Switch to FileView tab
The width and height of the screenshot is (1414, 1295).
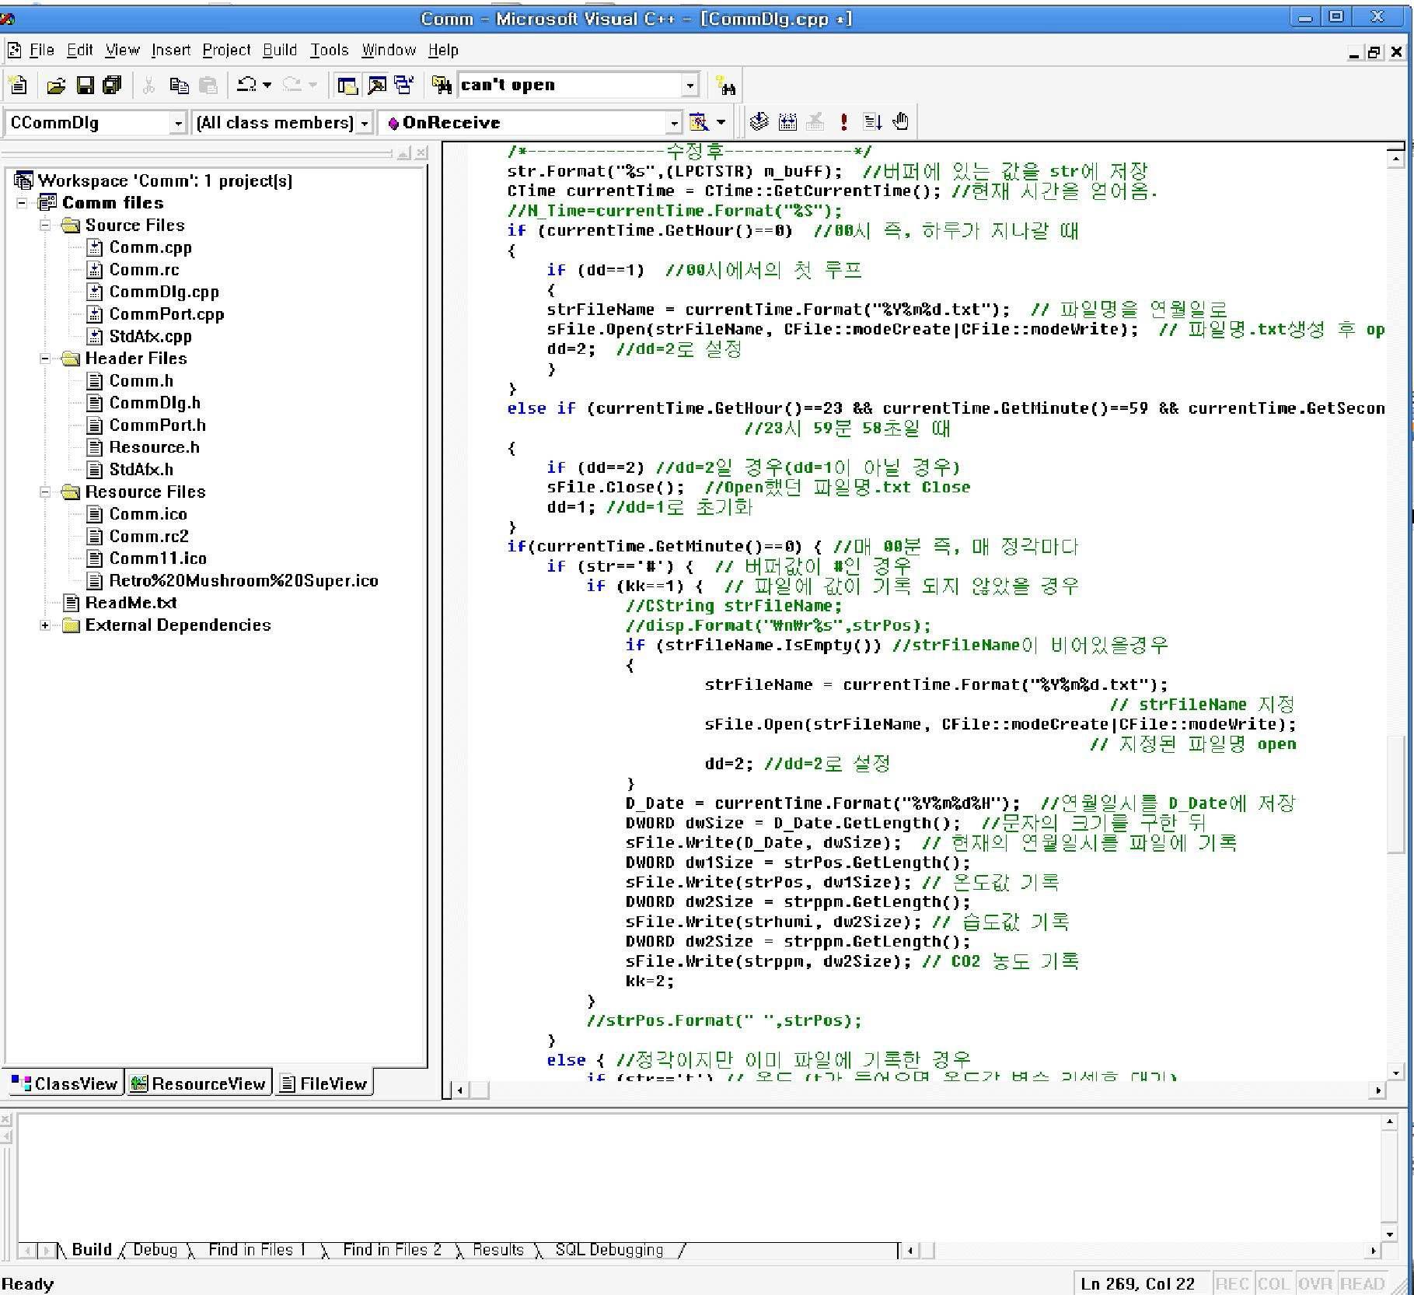pos(323,1083)
